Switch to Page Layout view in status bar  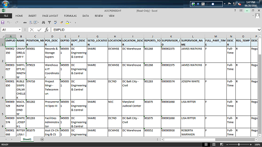[x=214, y=144]
